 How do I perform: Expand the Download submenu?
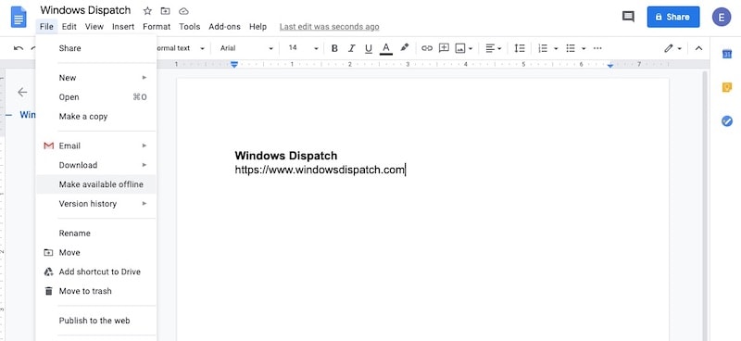96,165
